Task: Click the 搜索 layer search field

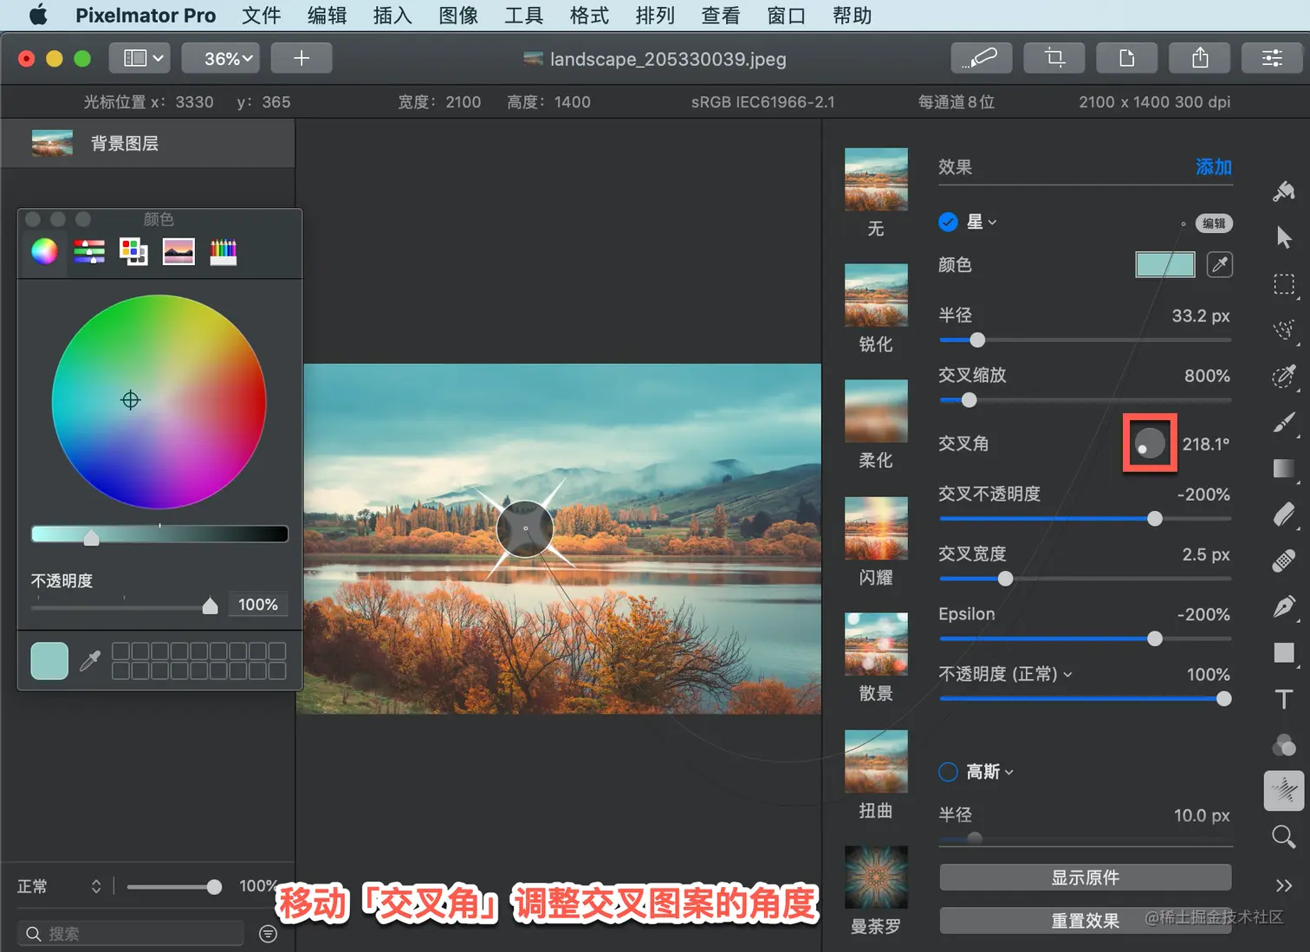Action: click(130, 933)
